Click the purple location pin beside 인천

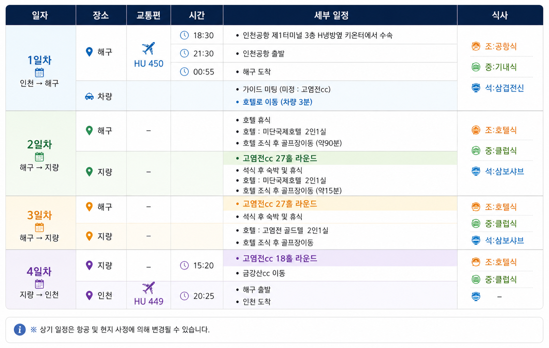[89, 295]
